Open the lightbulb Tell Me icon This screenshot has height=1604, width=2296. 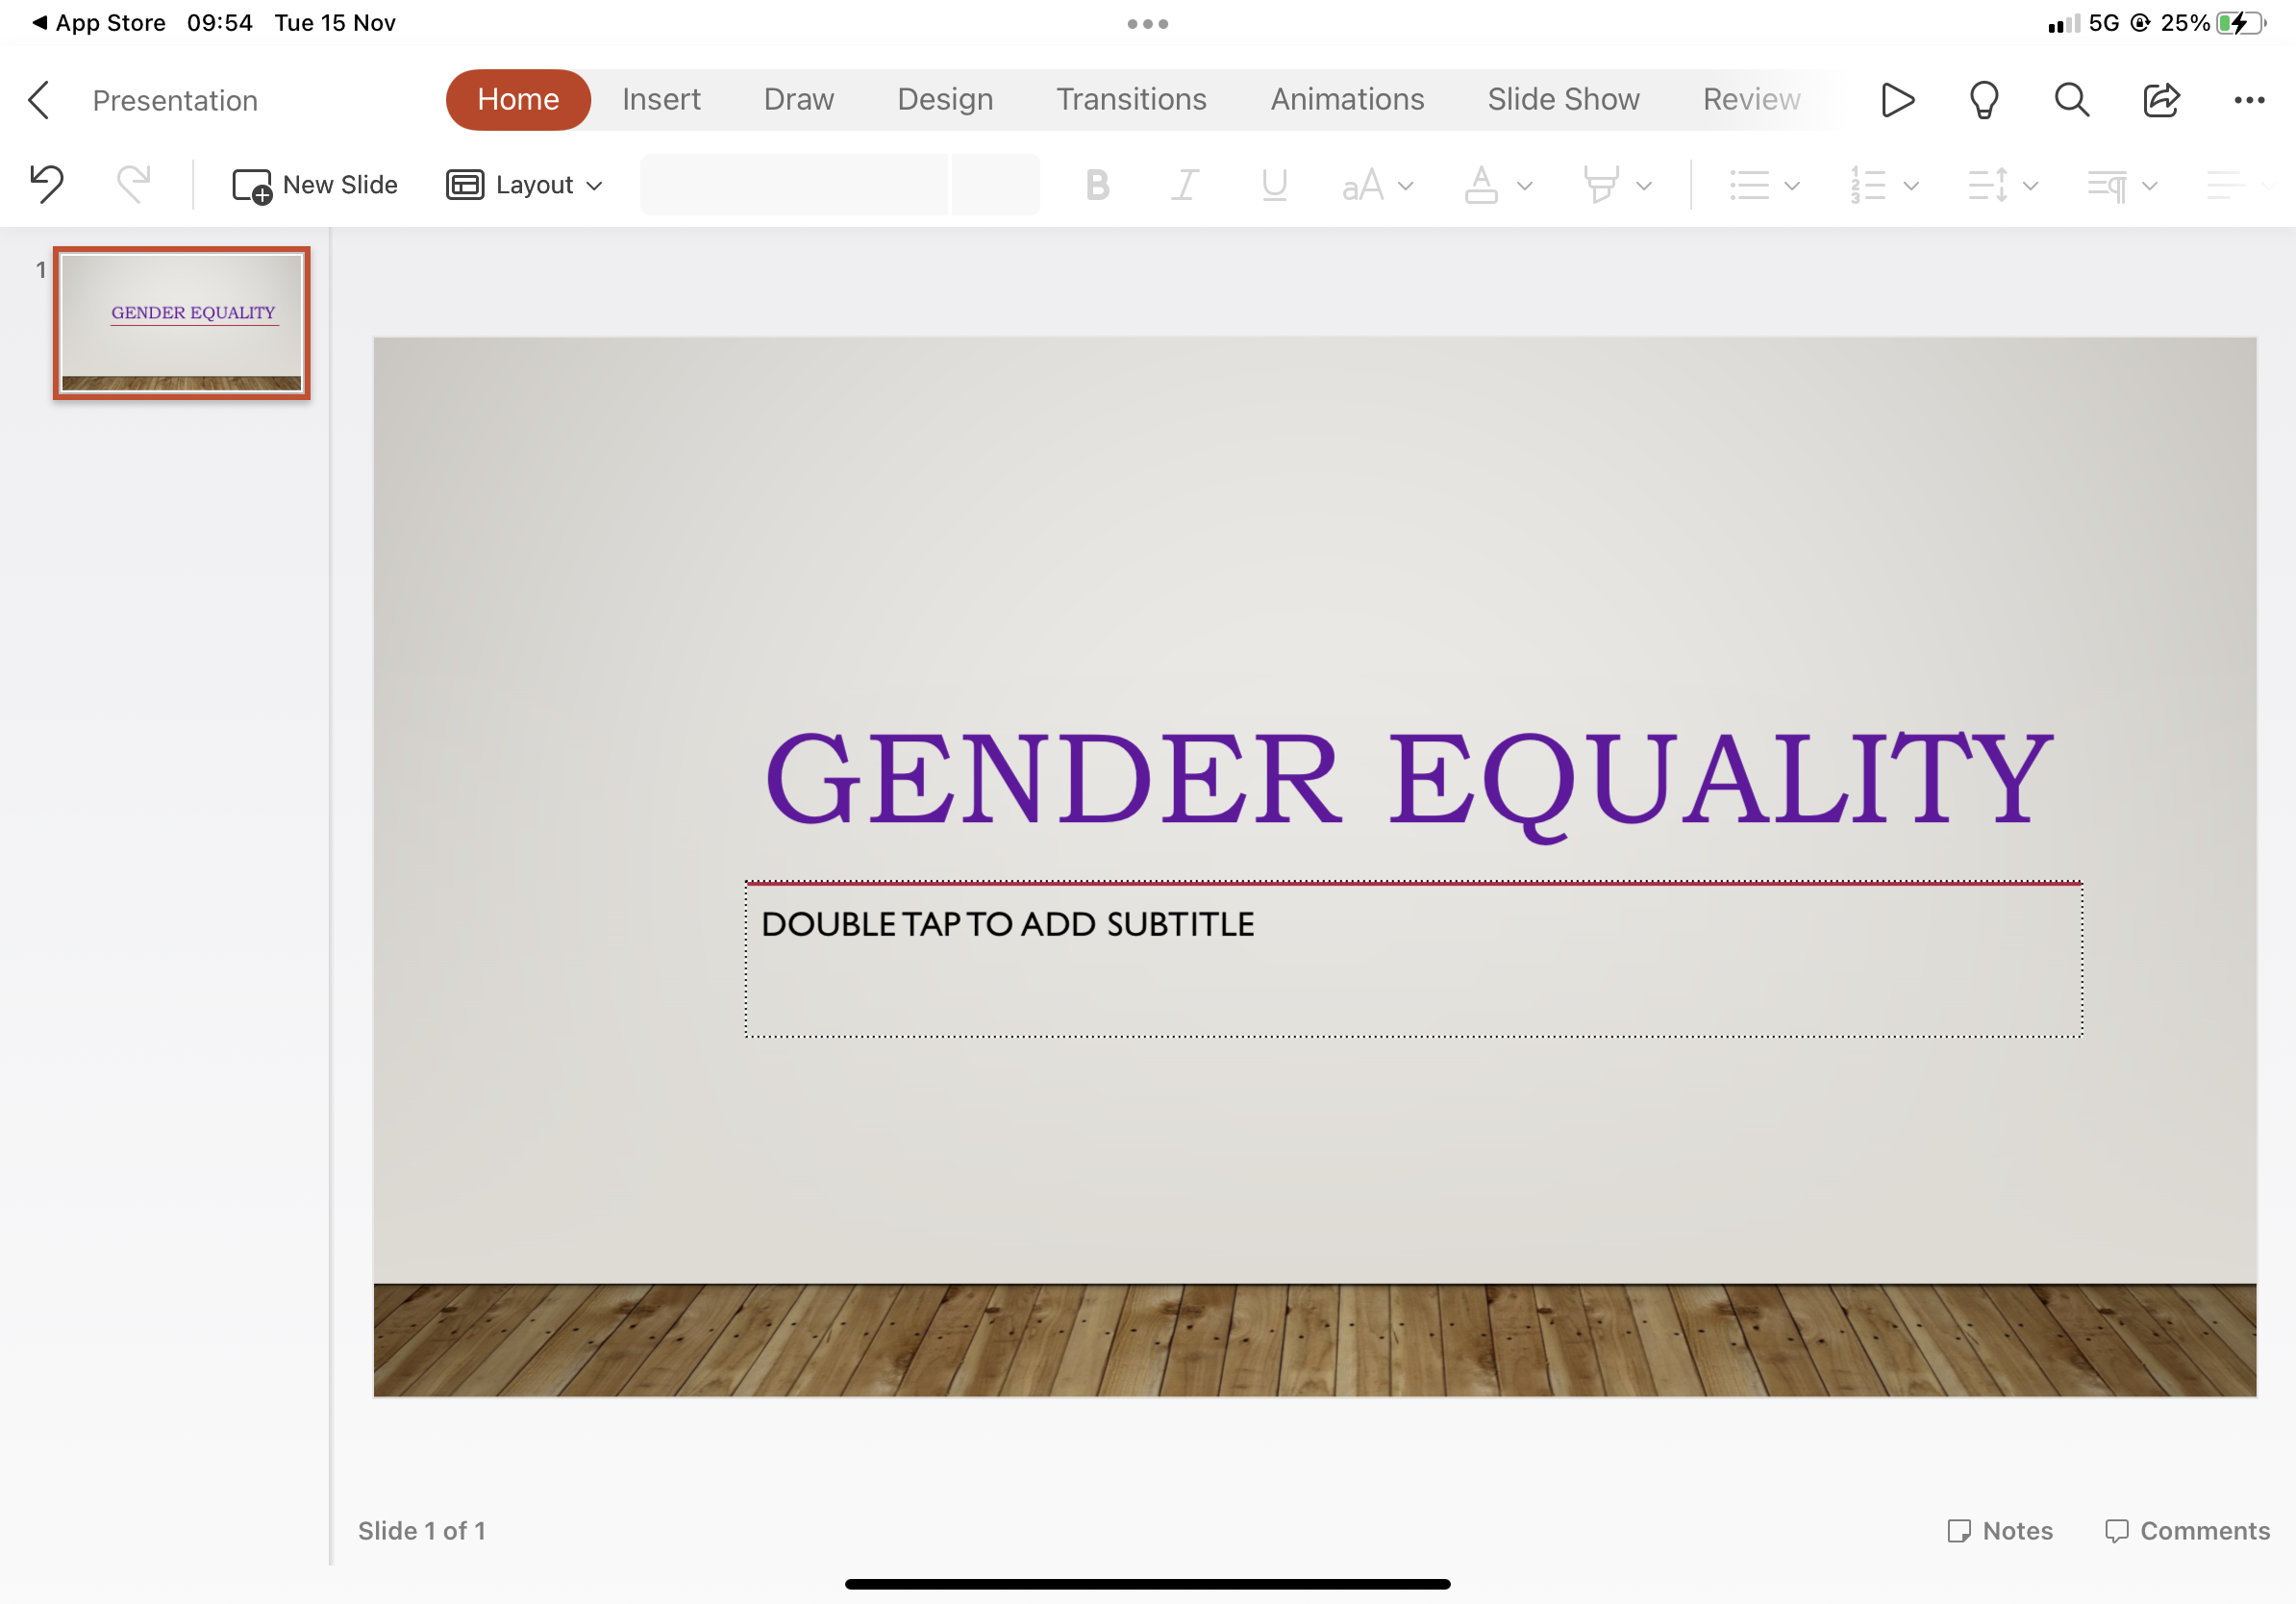[x=1984, y=100]
